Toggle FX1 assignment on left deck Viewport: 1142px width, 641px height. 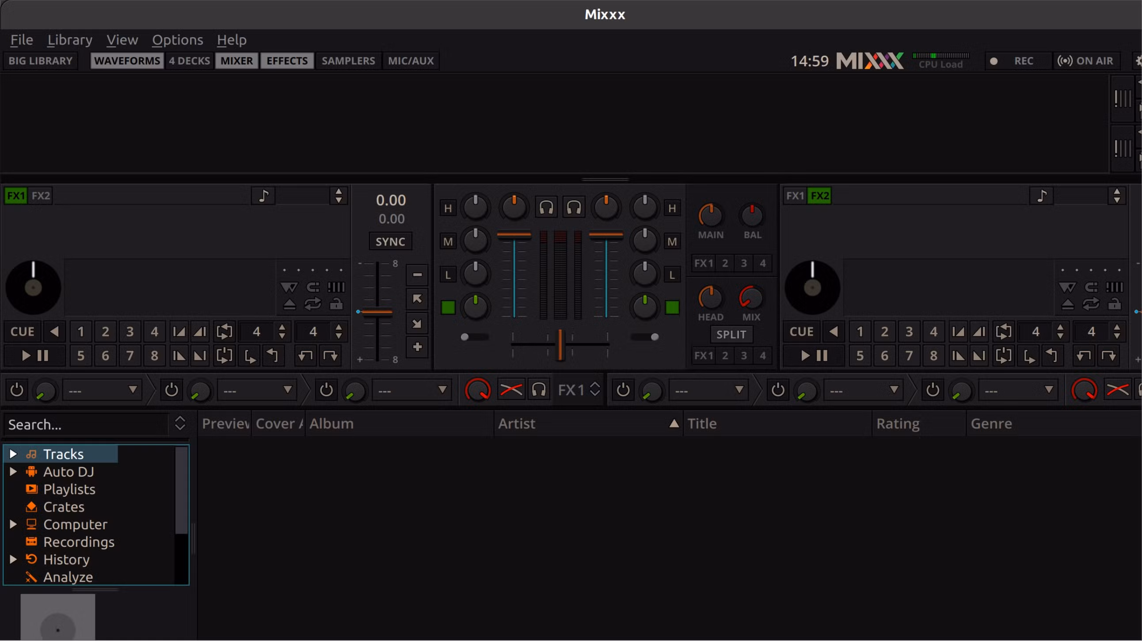16,195
